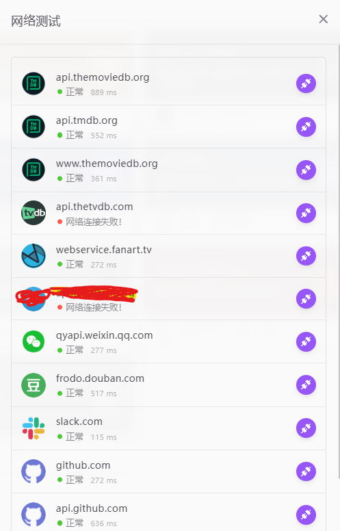This screenshot has width=340, height=531.
Task: Click the TMDB logo for api.themoviedb.org
Action: (34, 83)
